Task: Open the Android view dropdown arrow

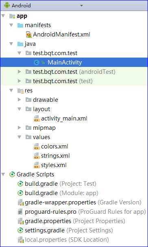Action: 81,6
